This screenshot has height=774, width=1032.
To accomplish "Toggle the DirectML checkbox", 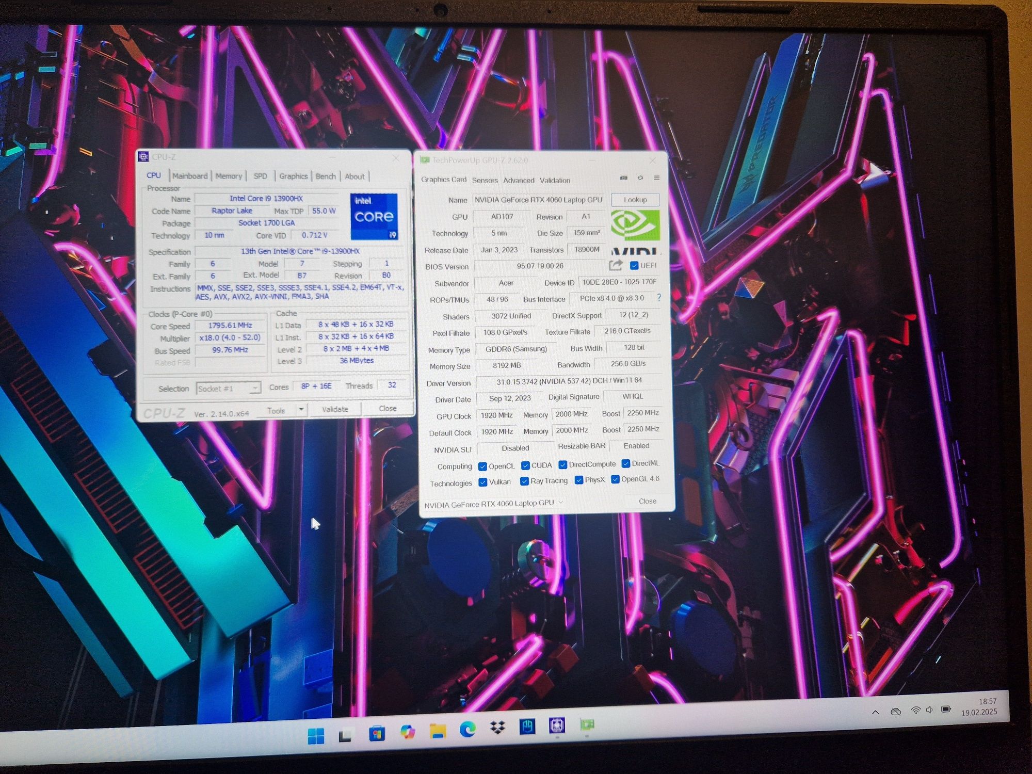I will (x=625, y=463).
